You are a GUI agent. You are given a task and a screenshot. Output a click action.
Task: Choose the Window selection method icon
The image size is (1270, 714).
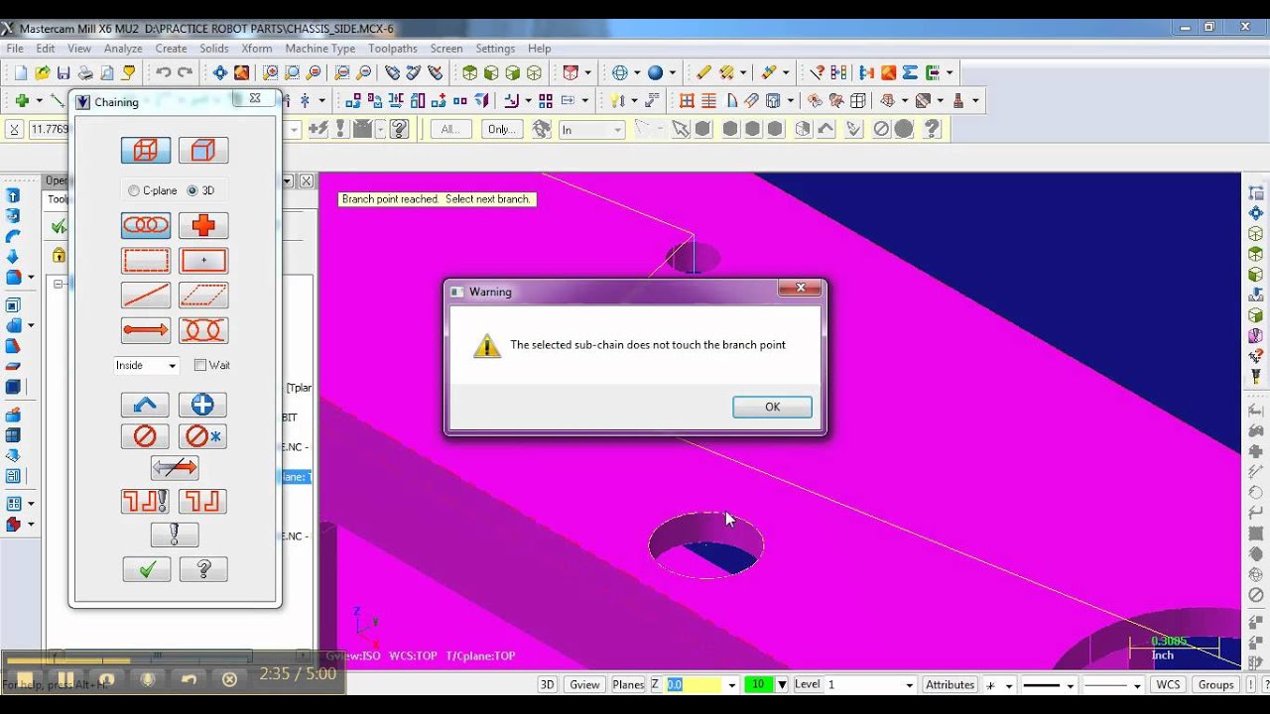(146, 261)
